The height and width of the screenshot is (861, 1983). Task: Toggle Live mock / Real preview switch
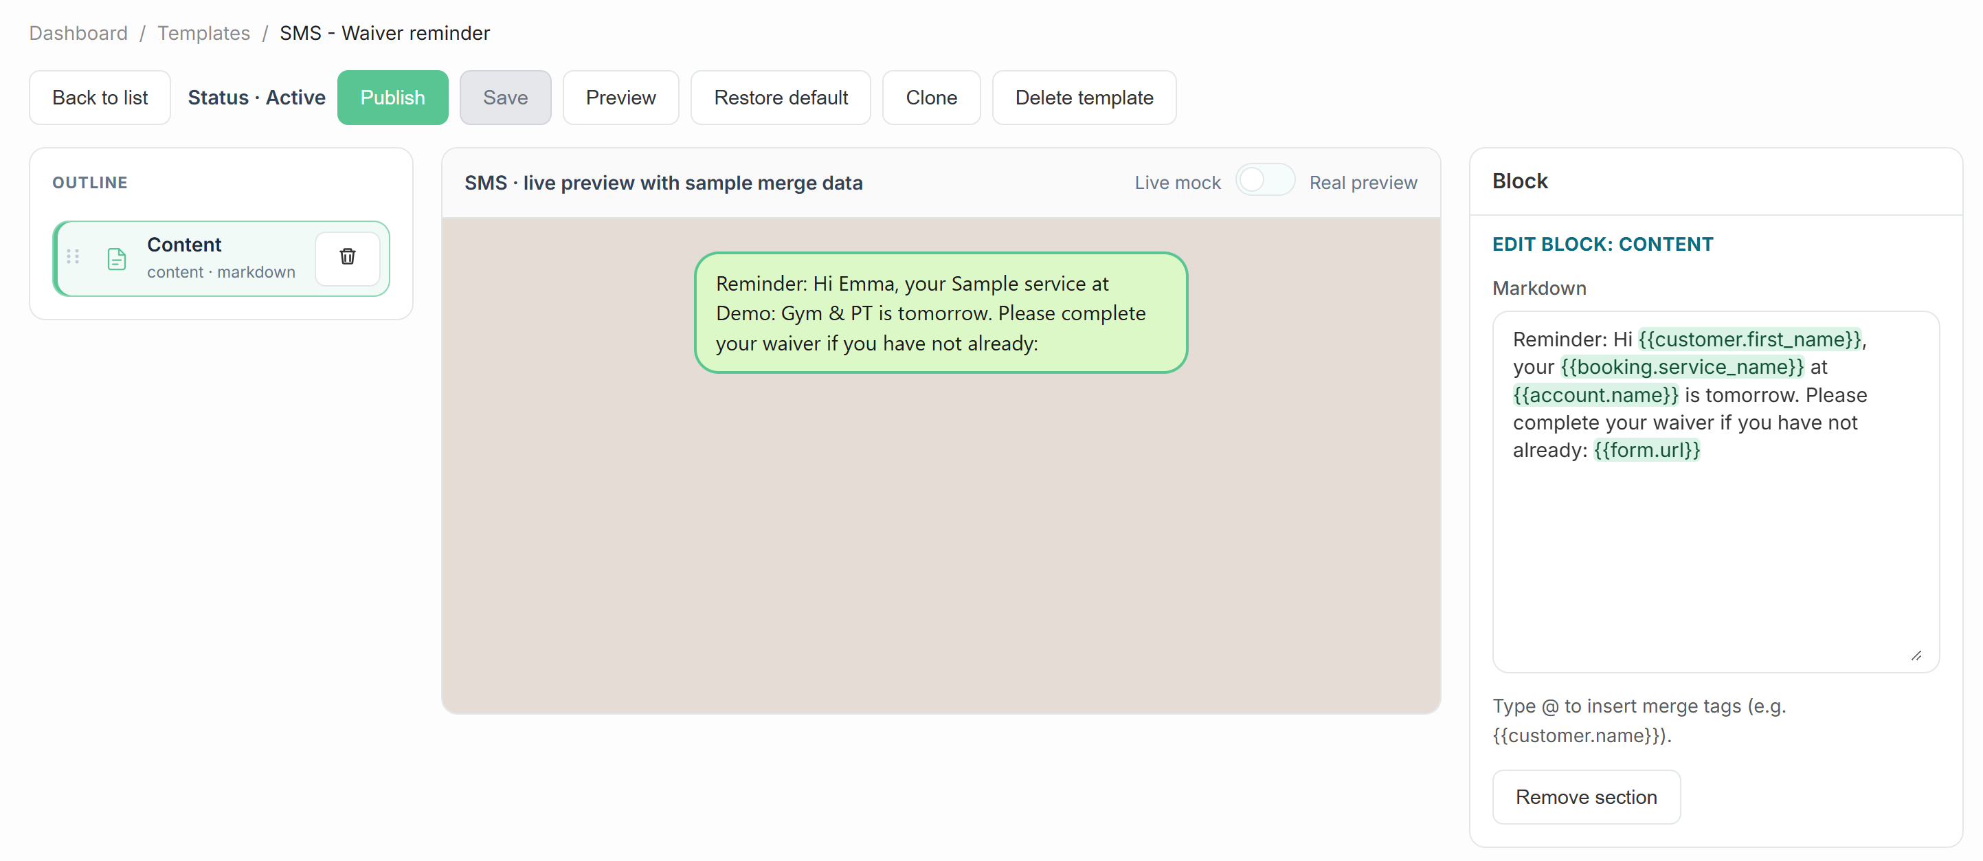1265,180
